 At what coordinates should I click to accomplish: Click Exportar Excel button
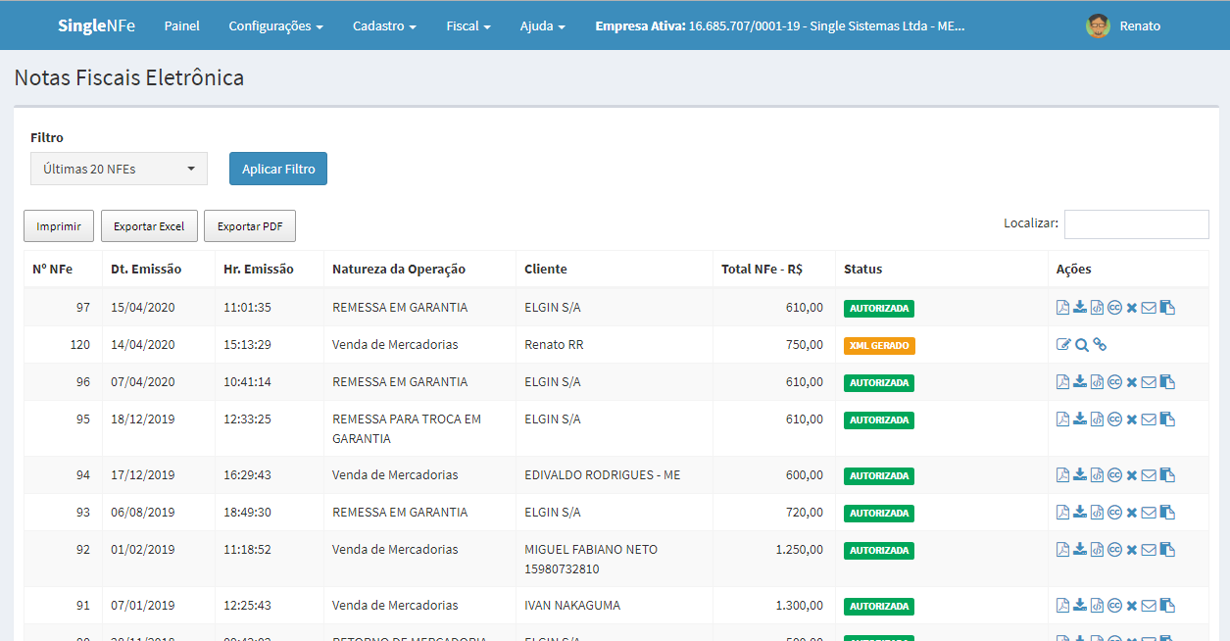pyautogui.click(x=149, y=226)
